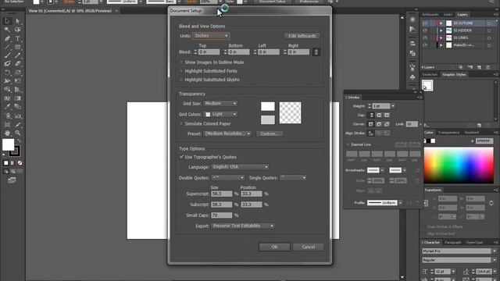The width and height of the screenshot is (500, 281).
Task: Click the Custom... preset button
Action: [270, 133]
